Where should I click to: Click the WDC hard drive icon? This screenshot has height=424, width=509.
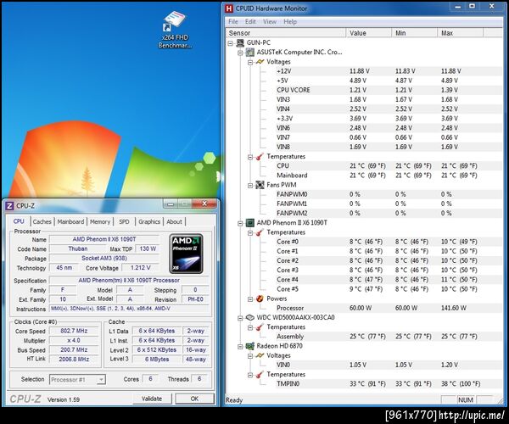coord(250,318)
